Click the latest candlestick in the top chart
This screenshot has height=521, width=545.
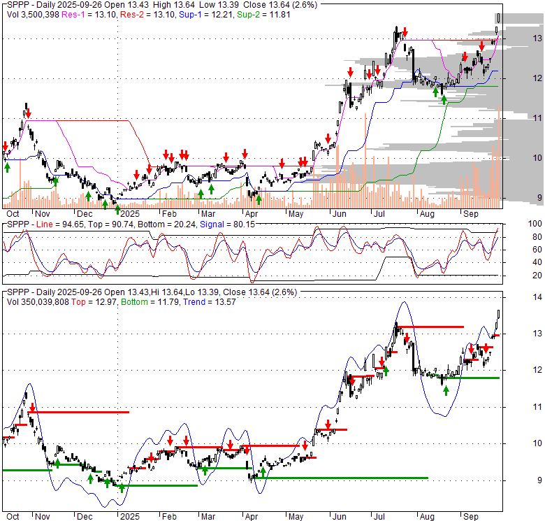point(499,17)
